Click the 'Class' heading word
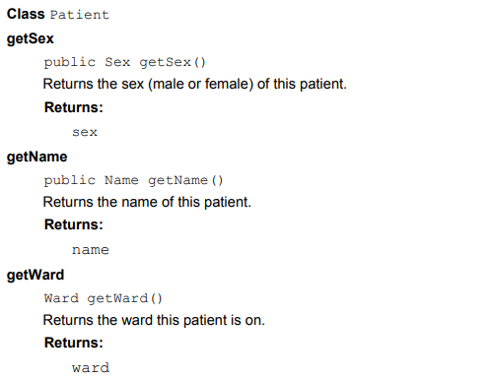Image resolution: width=491 pixels, height=379 pixels. (x=26, y=14)
